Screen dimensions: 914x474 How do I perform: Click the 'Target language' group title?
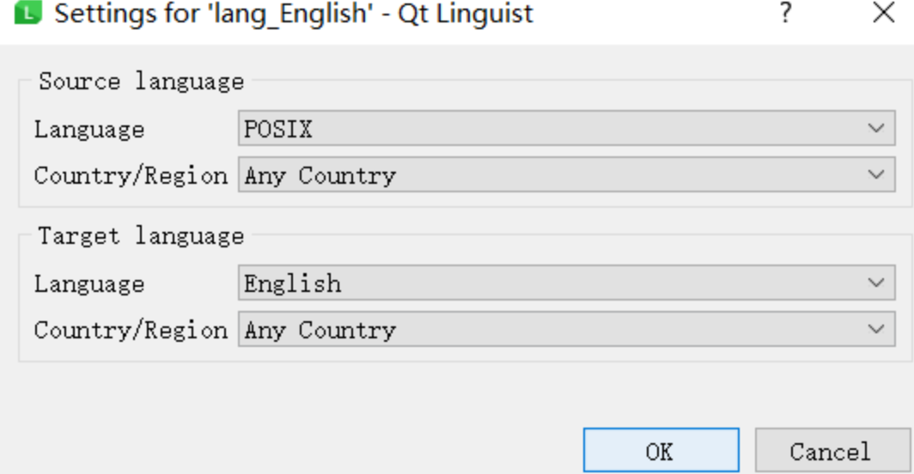(x=141, y=236)
